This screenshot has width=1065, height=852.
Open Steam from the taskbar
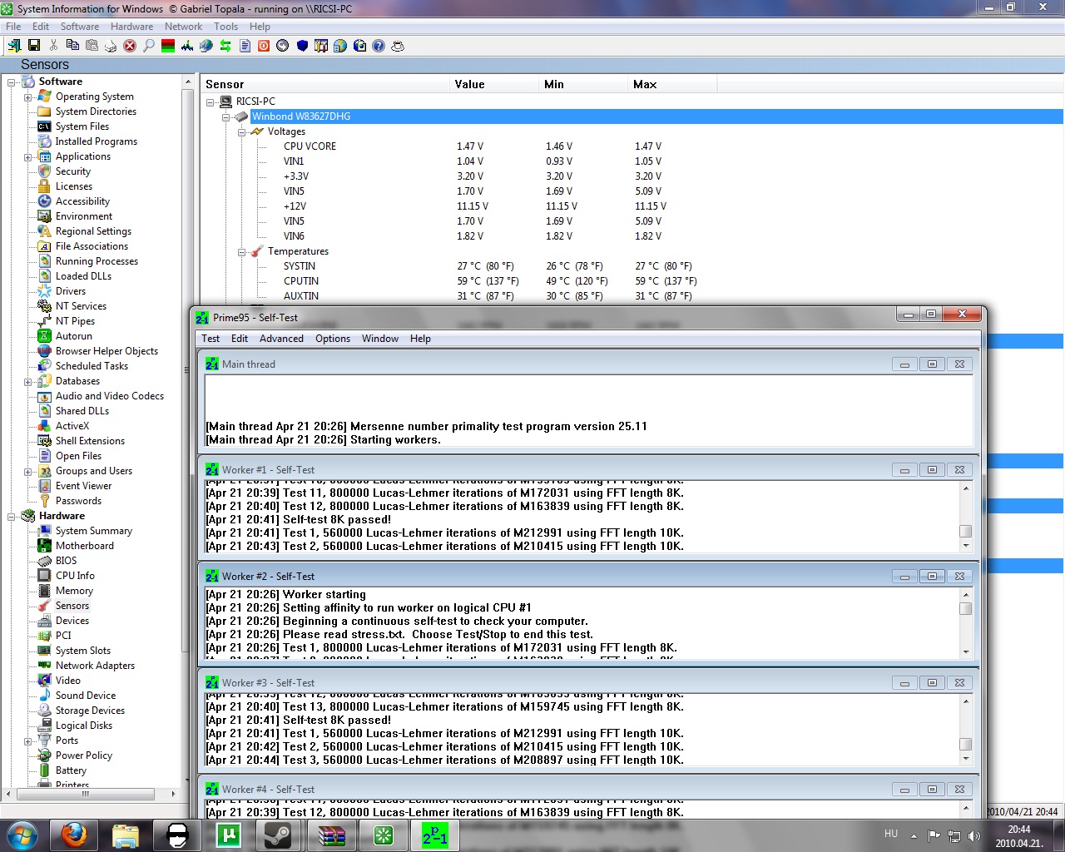[279, 835]
